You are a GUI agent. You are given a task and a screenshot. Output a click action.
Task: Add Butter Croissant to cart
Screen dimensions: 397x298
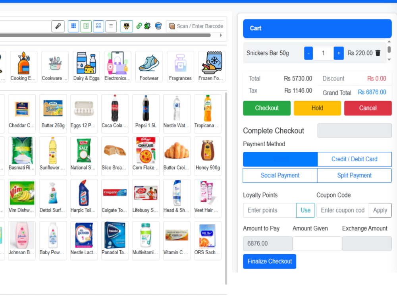(x=177, y=156)
